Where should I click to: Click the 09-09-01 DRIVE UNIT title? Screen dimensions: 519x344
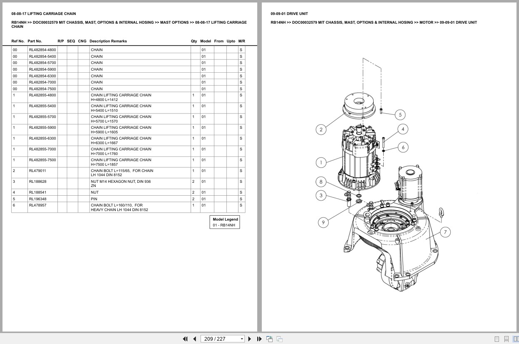point(289,14)
